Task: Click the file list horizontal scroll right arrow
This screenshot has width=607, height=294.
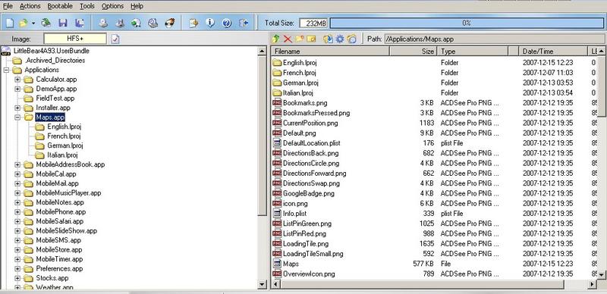Action: 593,284
